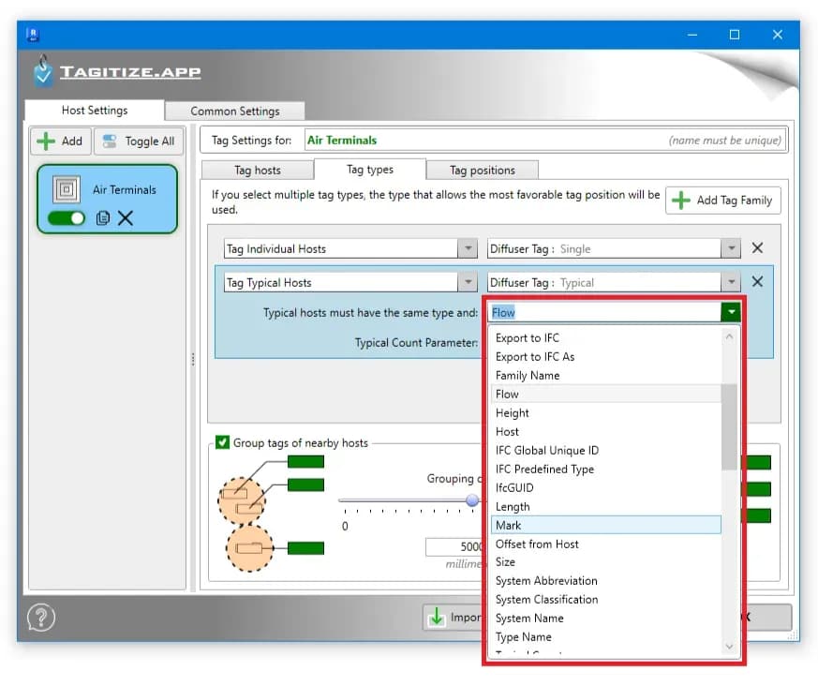Open the Diffuser Tag : Single dropdown
Screen dimensions: 818x686
[731, 249]
